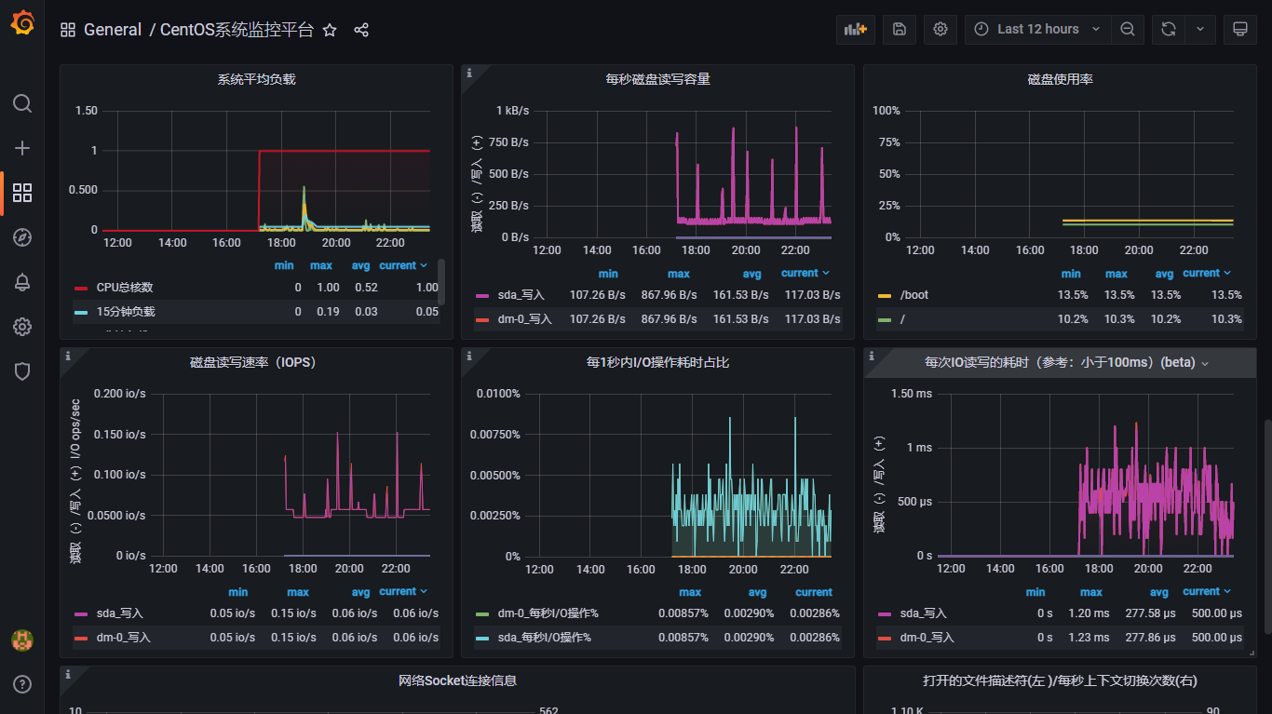
Task: Open the 每秒磁盘读写容量 panel title menu
Action: click(x=657, y=80)
